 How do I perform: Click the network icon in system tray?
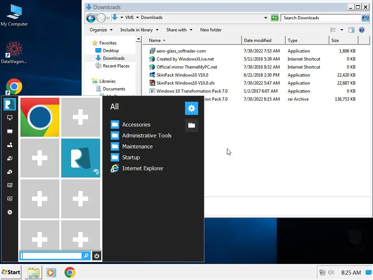pyautogui.click(x=322, y=272)
